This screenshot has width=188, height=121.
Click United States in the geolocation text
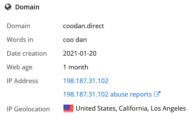pyautogui.click(x=96, y=109)
